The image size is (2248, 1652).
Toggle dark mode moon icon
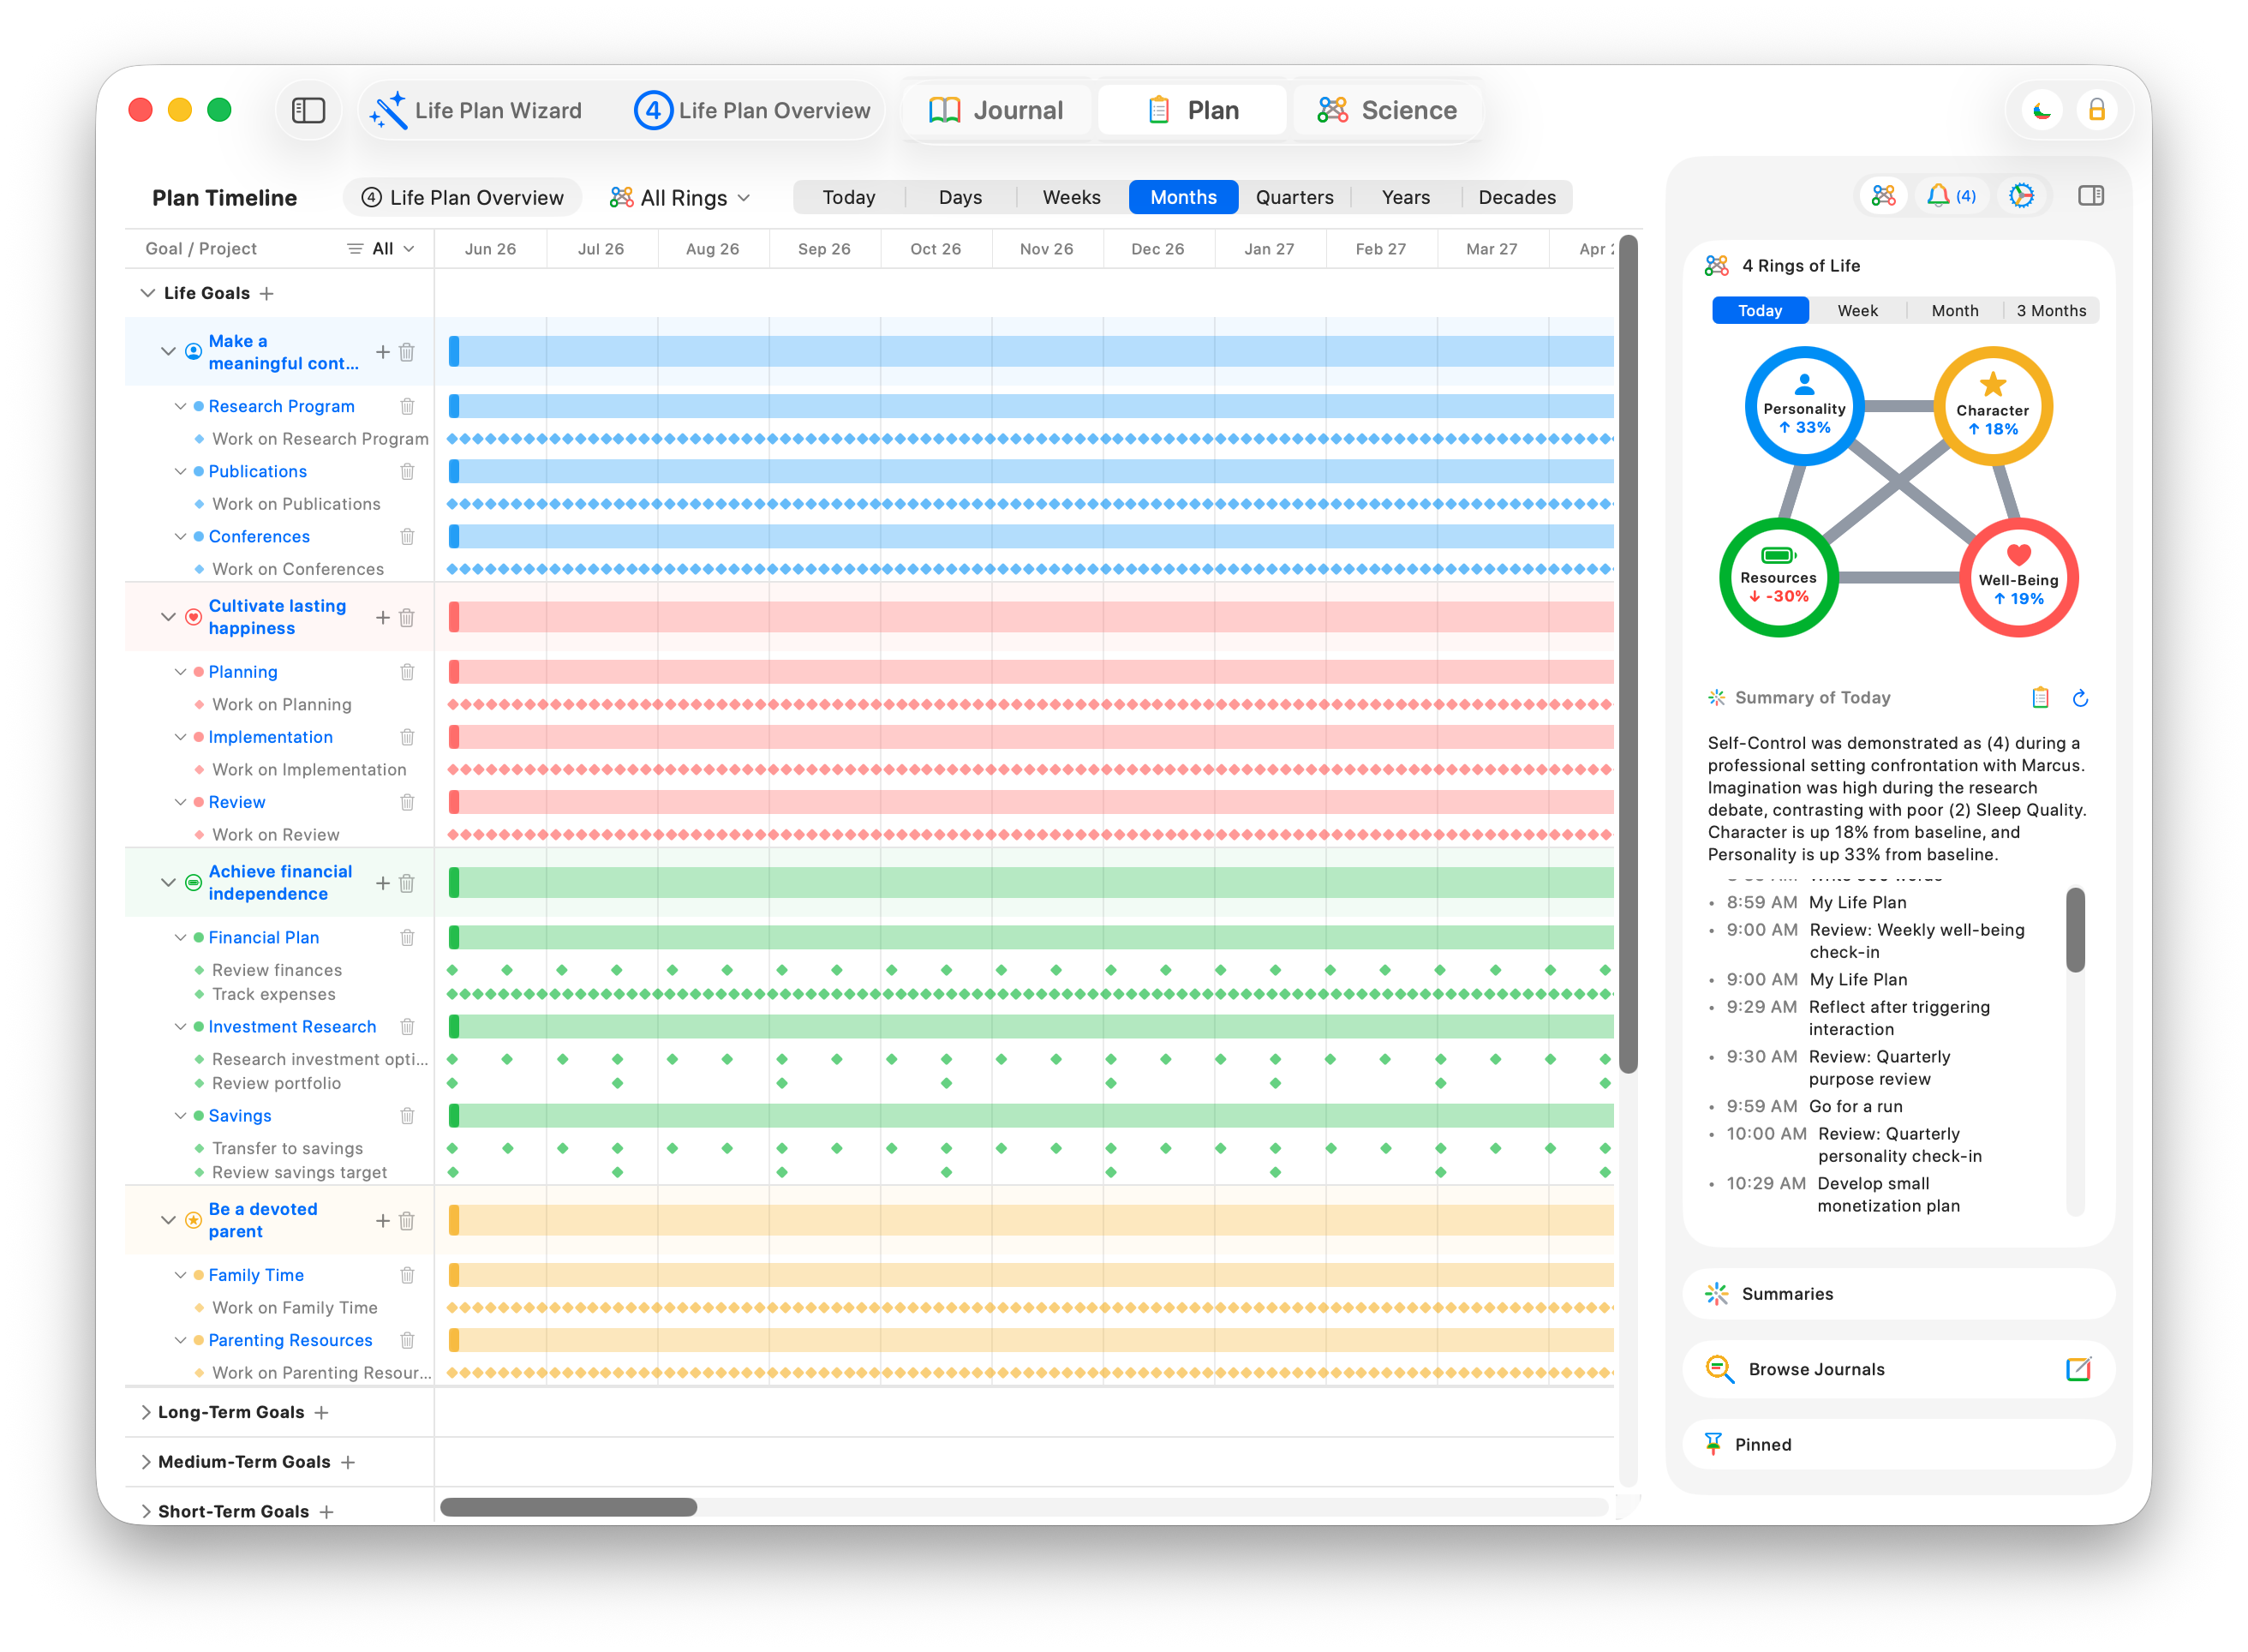point(2041,110)
